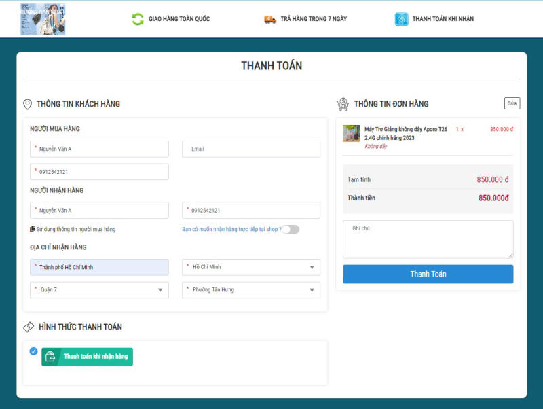The image size is (543, 409).
Task: Click the wallet icon on cash-on-delivery option
Action: point(50,357)
